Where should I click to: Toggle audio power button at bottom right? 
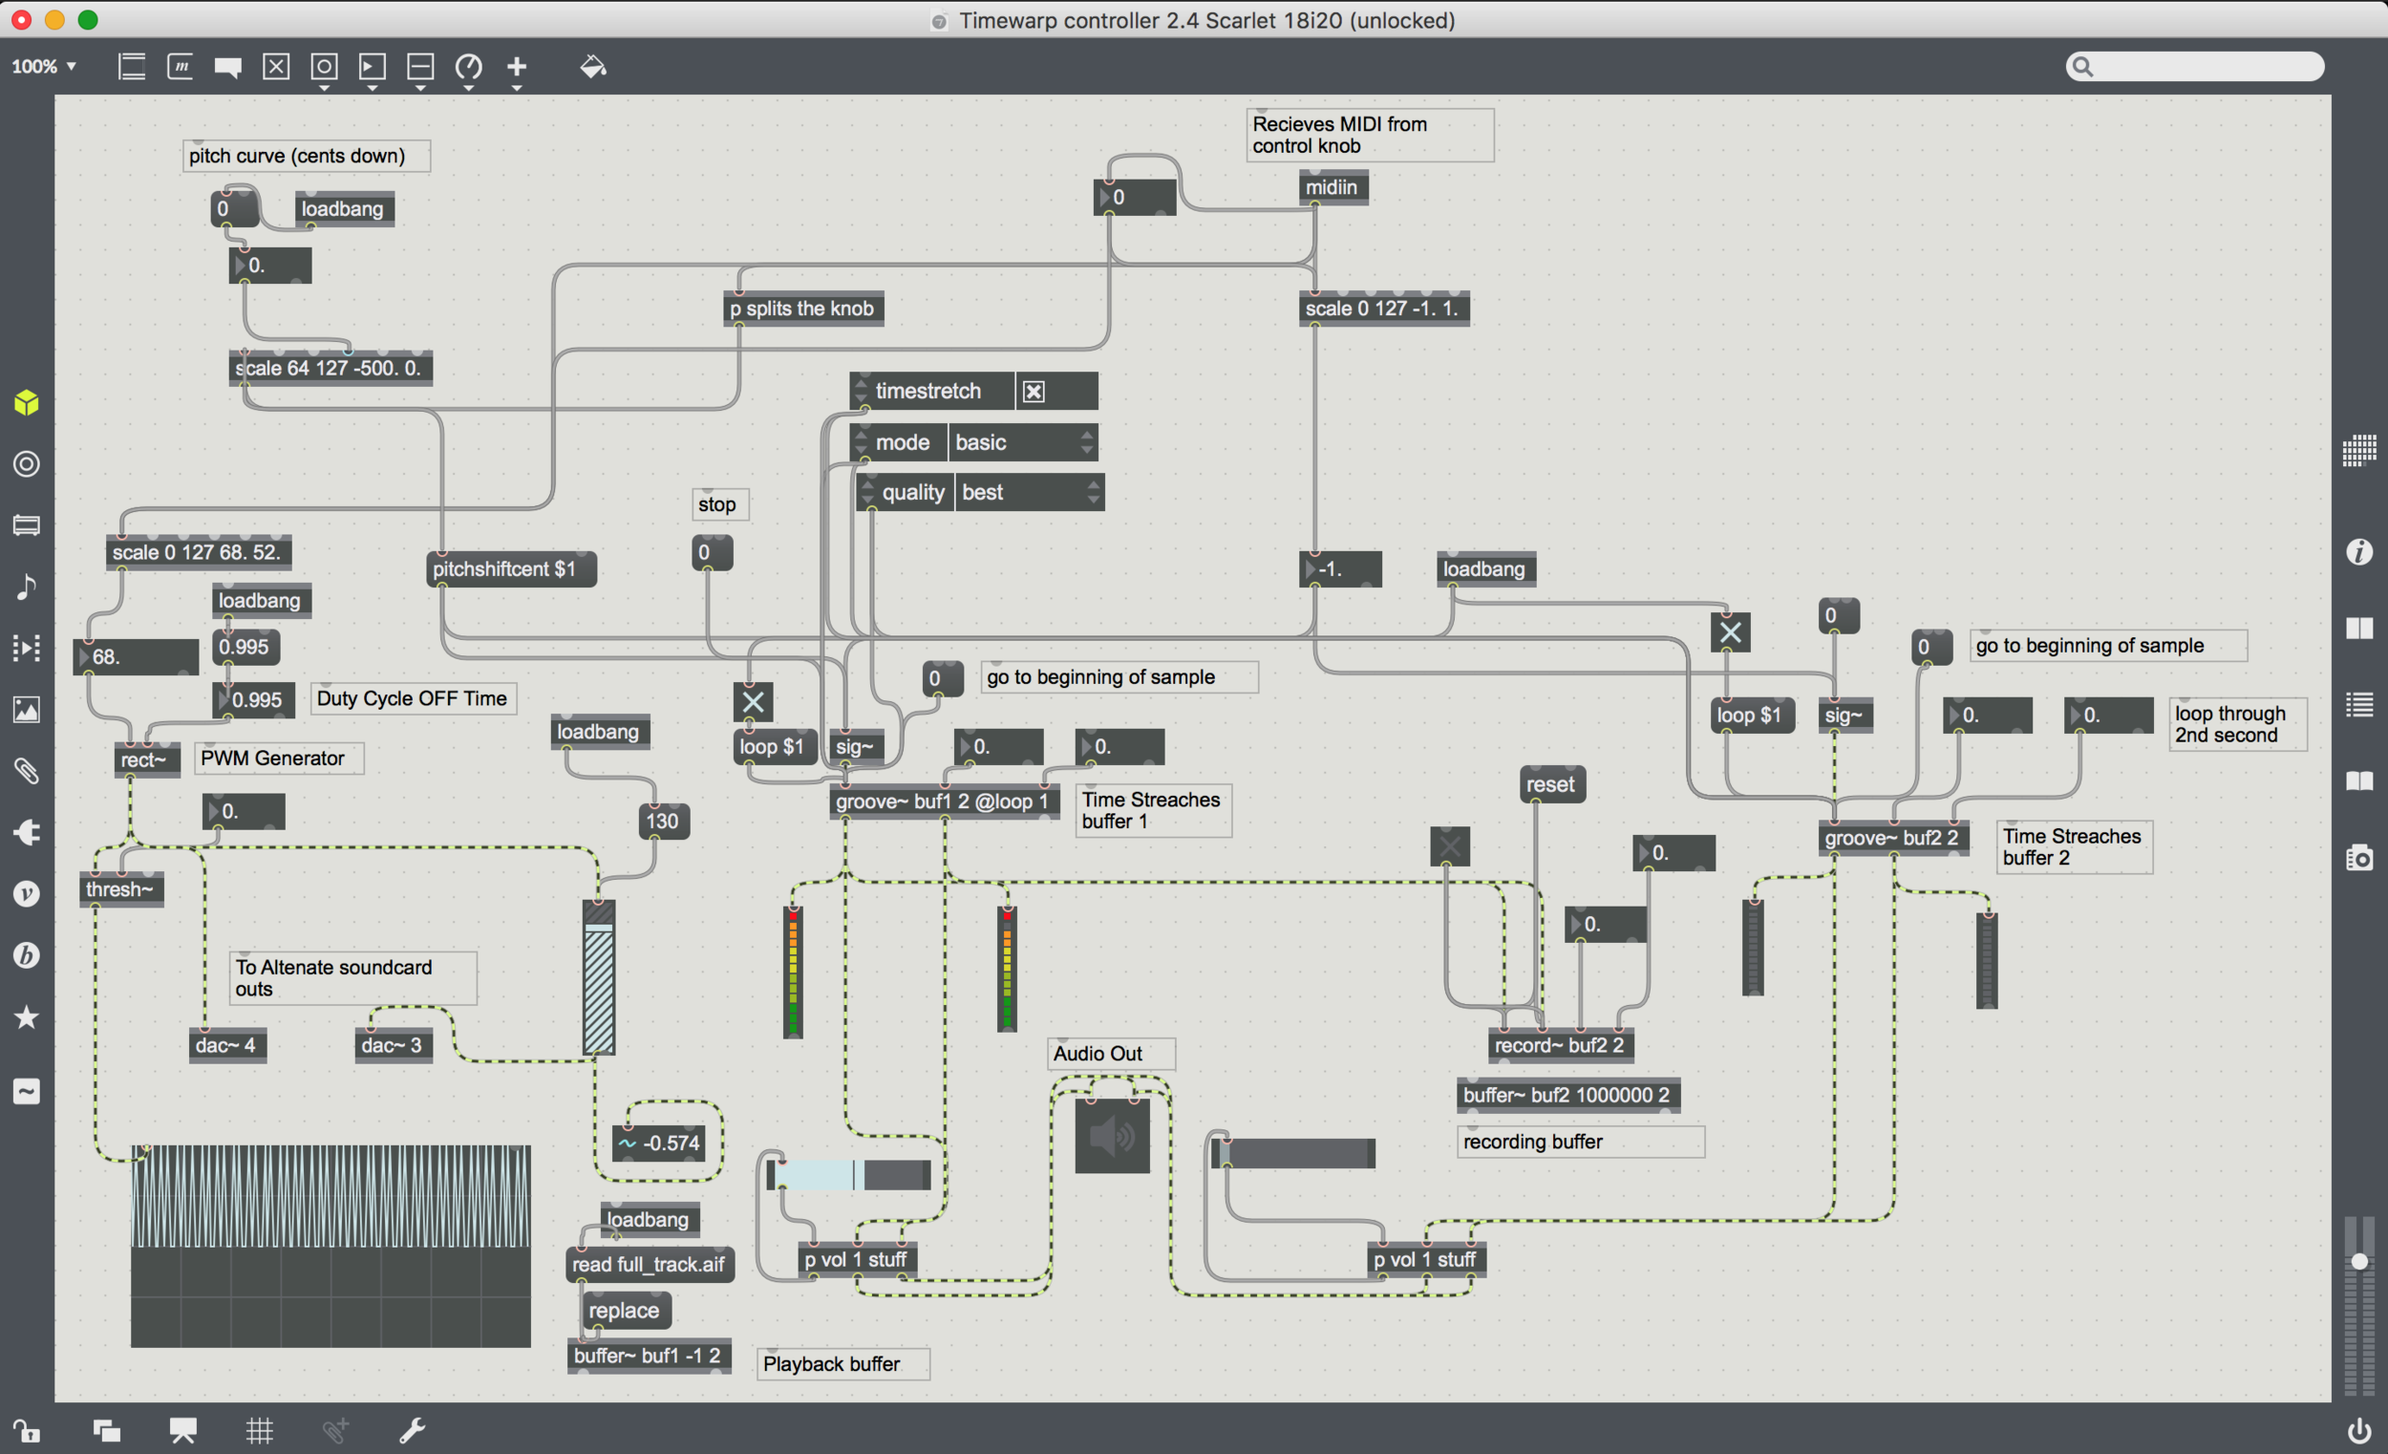click(2360, 1431)
